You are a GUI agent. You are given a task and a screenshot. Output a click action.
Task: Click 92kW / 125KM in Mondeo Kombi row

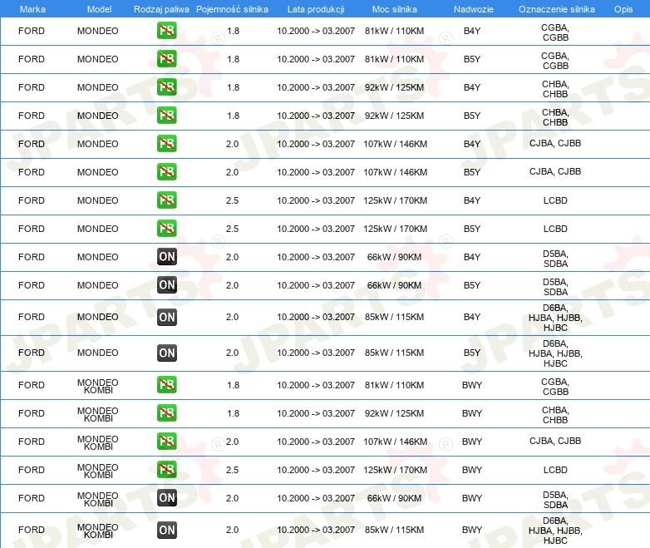coord(394,413)
